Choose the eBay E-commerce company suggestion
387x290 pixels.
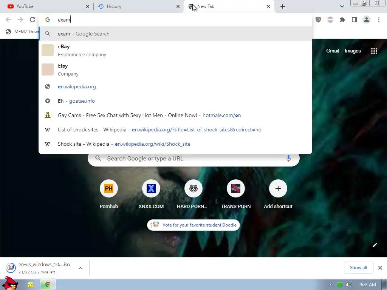coord(175,50)
